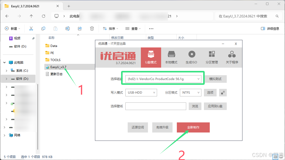Open the 写入模式 USB-HDD dropdown

click(x=141, y=92)
